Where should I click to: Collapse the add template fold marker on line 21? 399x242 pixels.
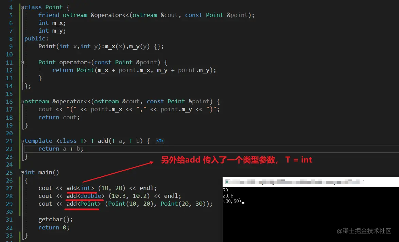(22, 140)
